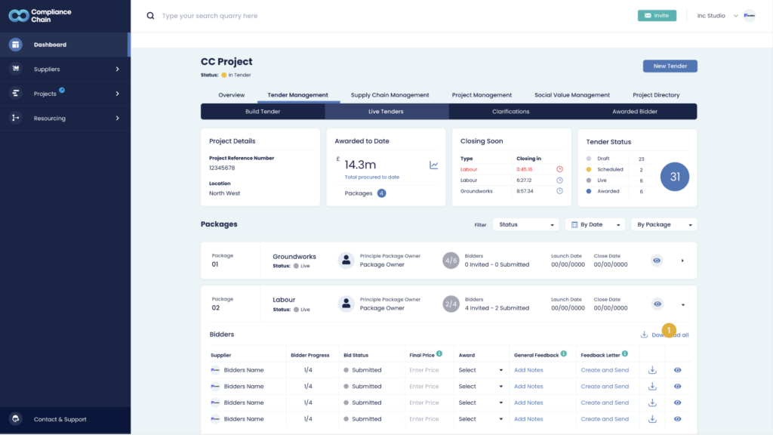Download first bidder's documents
Viewport: 773px width, 435px height.
pyautogui.click(x=652, y=370)
